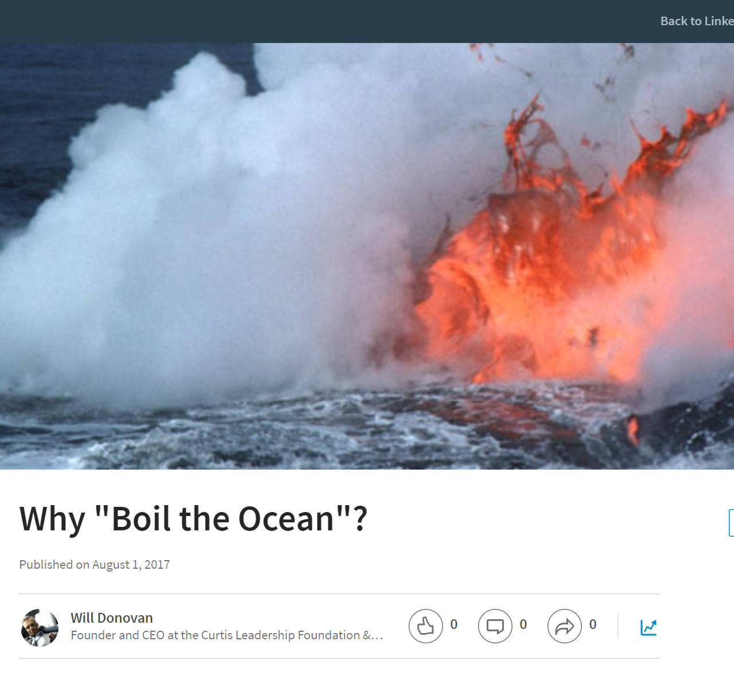
Task: Click the blue-outlined button right of title
Action: [731, 522]
